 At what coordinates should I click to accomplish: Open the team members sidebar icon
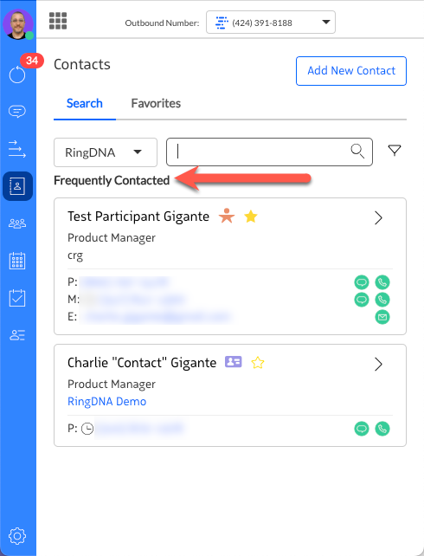tap(17, 223)
